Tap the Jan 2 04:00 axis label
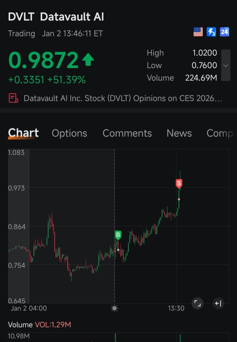The image size is (237, 342). [29, 308]
